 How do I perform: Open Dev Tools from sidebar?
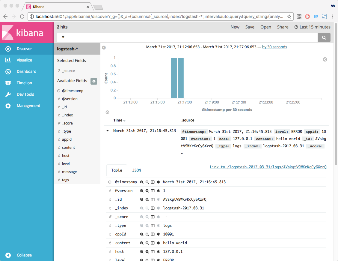pyautogui.click(x=27, y=94)
